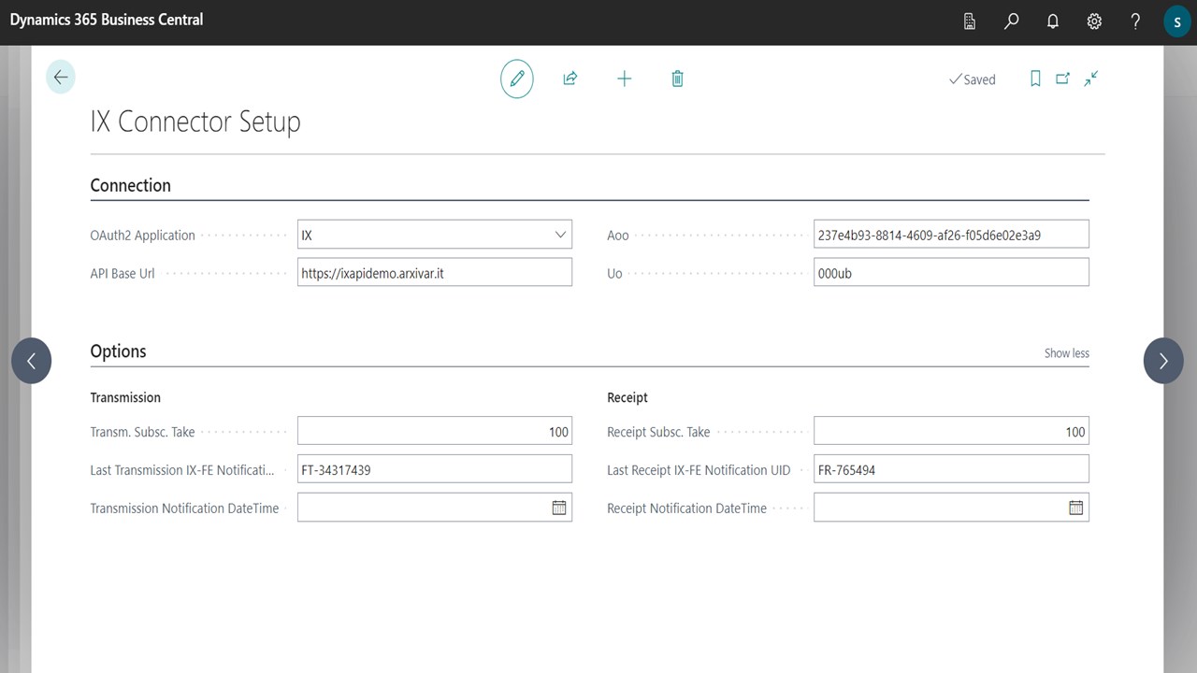Screen dimensions: 1197x673
Task: Click the Dynamics 365 Business Central title
Action: pyautogui.click(x=107, y=20)
